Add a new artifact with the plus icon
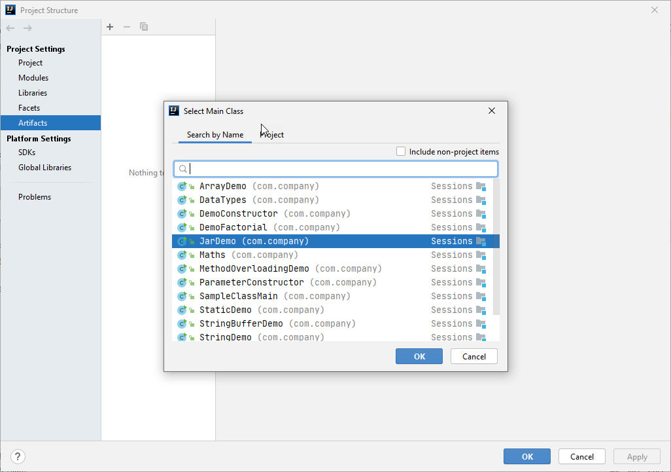Image resolution: width=671 pixels, height=472 pixels. [110, 27]
